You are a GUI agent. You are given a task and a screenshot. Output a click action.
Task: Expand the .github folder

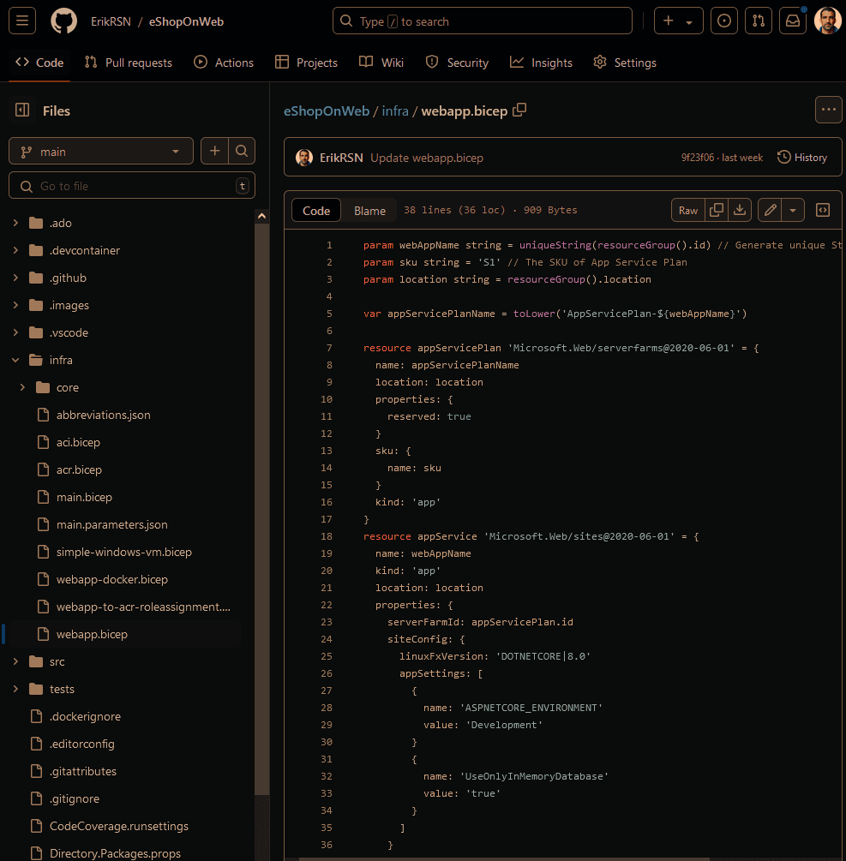click(x=15, y=278)
